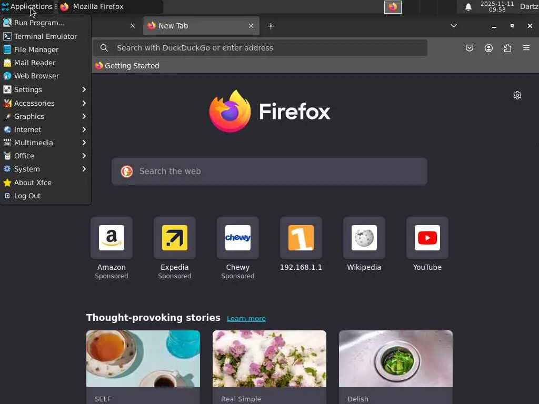Open the Delish story thumbnail

pos(396,359)
